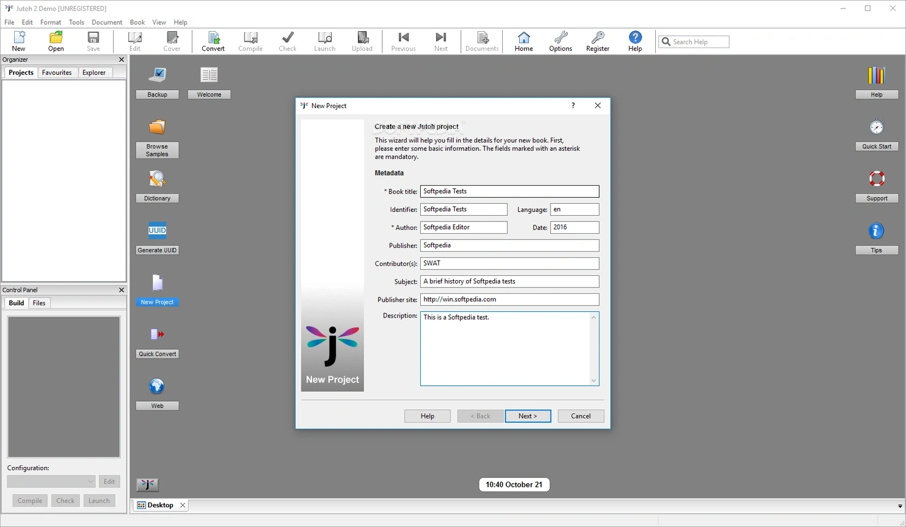Open Options from the toolbar

pos(561,41)
